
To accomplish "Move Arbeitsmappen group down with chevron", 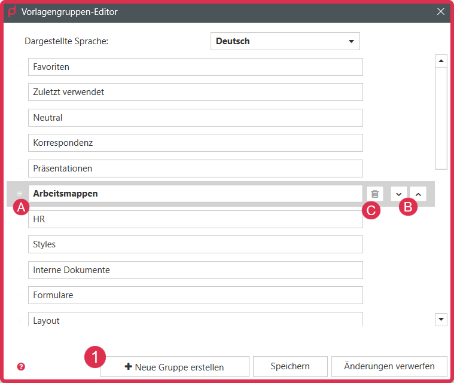I will pyautogui.click(x=399, y=194).
